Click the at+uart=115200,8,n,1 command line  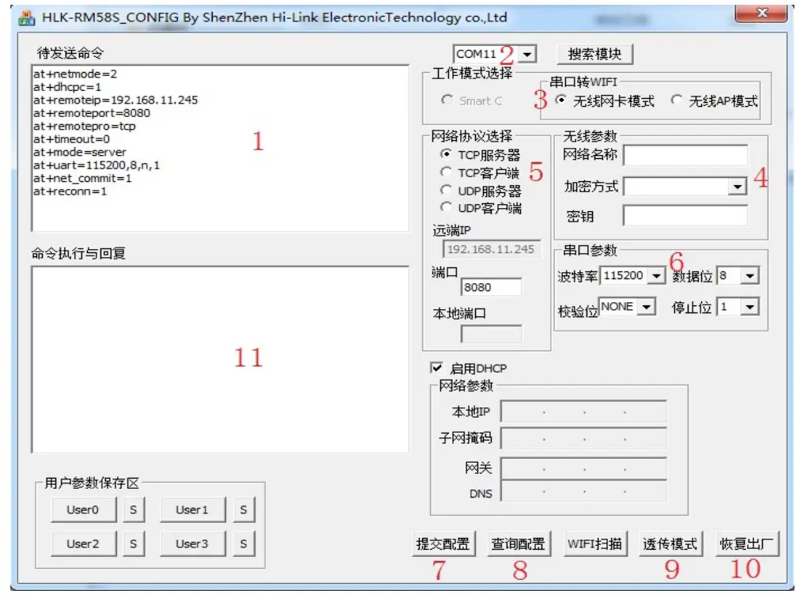(x=96, y=165)
